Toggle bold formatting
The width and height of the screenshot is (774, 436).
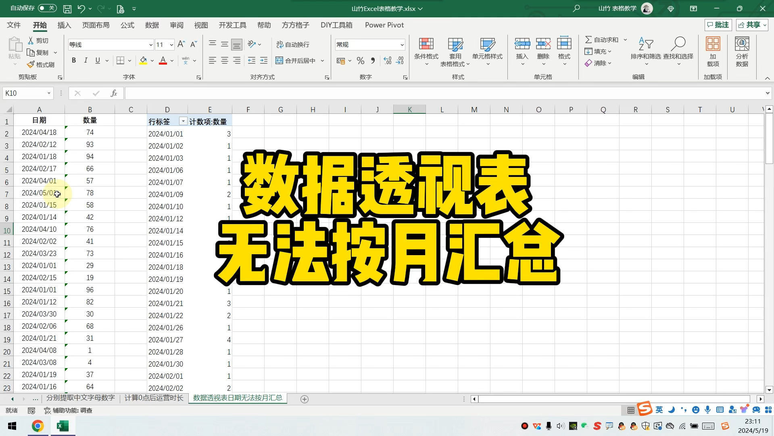point(73,60)
